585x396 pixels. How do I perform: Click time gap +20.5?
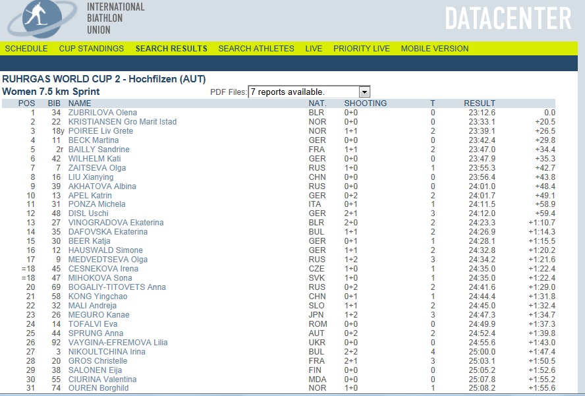coord(545,122)
